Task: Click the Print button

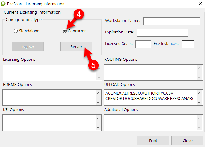Action: (x=153, y=140)
